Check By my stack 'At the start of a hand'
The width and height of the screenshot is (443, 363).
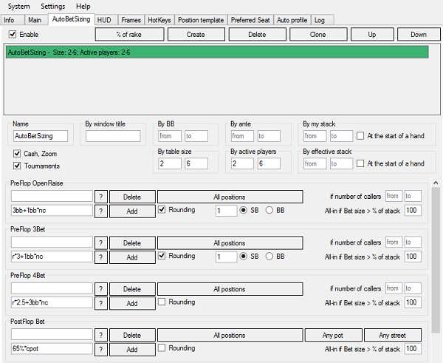coord(360,136)
